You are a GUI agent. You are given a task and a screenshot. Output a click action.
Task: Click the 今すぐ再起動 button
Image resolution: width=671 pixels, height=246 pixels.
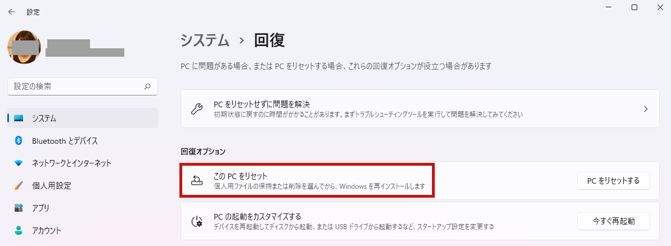[x=613, y=221]
